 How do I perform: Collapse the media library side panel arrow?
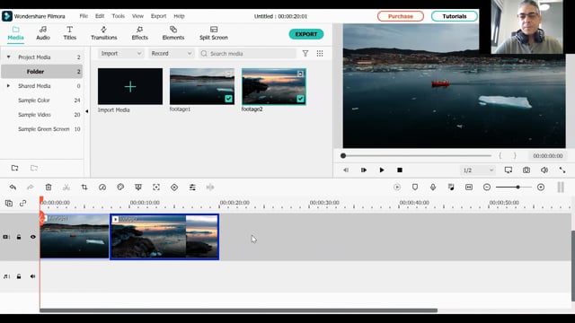[87, 111]
